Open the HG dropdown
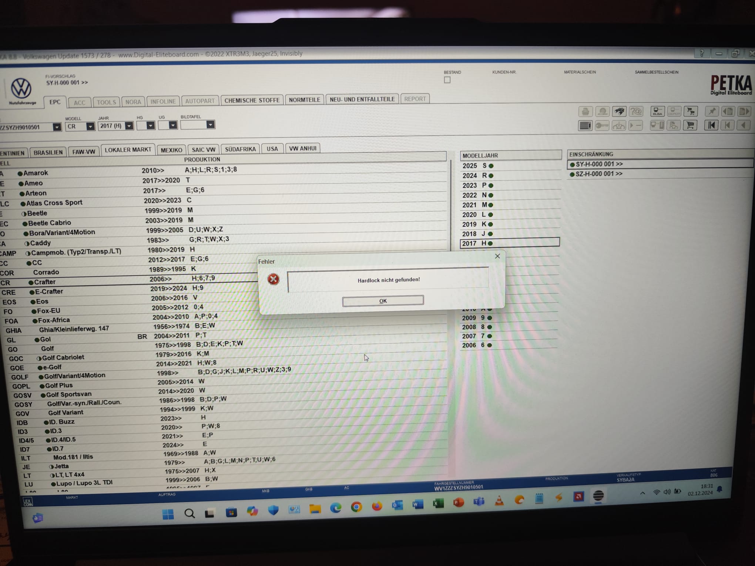The width and height of the screenshot is (755, 566). tap(150, 125)
